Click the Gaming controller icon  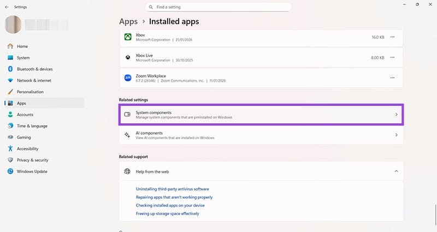[10, 138]
